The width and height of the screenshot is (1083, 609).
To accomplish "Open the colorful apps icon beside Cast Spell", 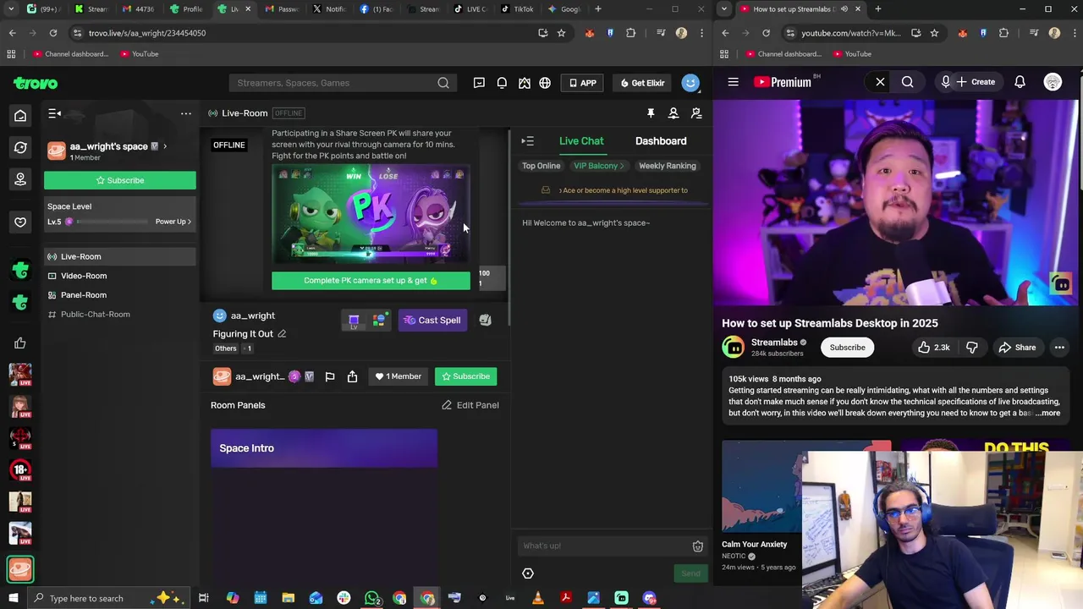I will tap(380, 321).
